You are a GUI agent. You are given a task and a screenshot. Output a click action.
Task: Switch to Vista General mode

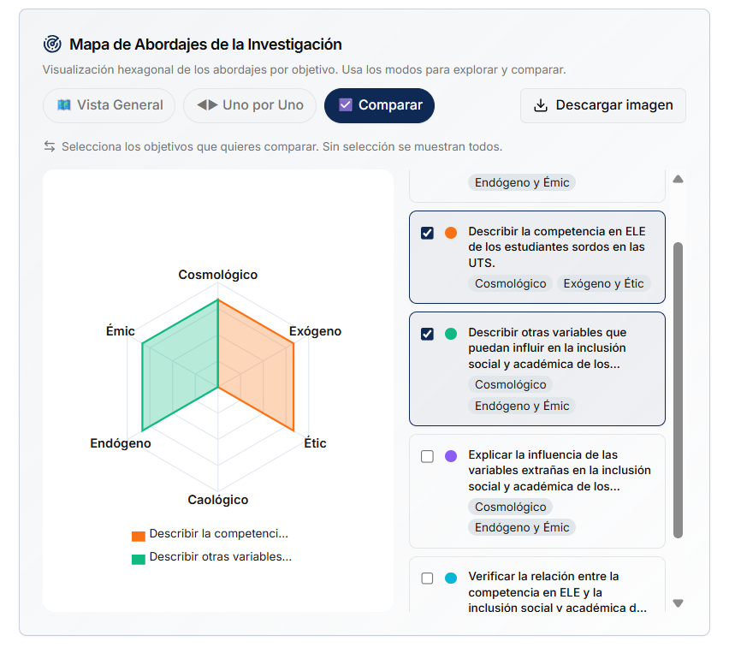click(x=110, y=105)
